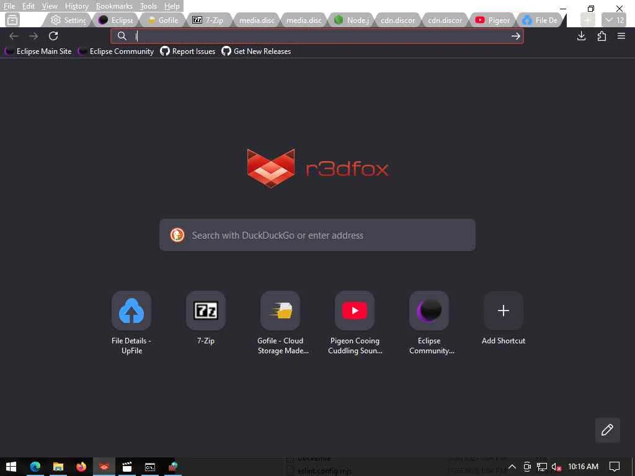Open the clapperboard video app in taskbar
The width and height of the screenshot is (635, 476).
[x=127, y=467]
